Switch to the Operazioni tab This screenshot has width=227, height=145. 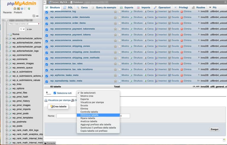click(162, 7)
